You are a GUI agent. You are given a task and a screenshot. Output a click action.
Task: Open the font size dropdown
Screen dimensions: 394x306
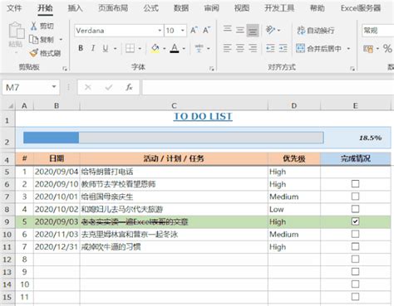click(x=183, y=31)
